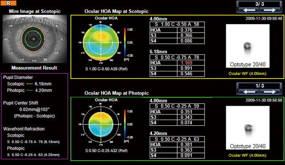Click the 6.18mm table heading
The width and height of the screenshot is (285, 165).
159,52
